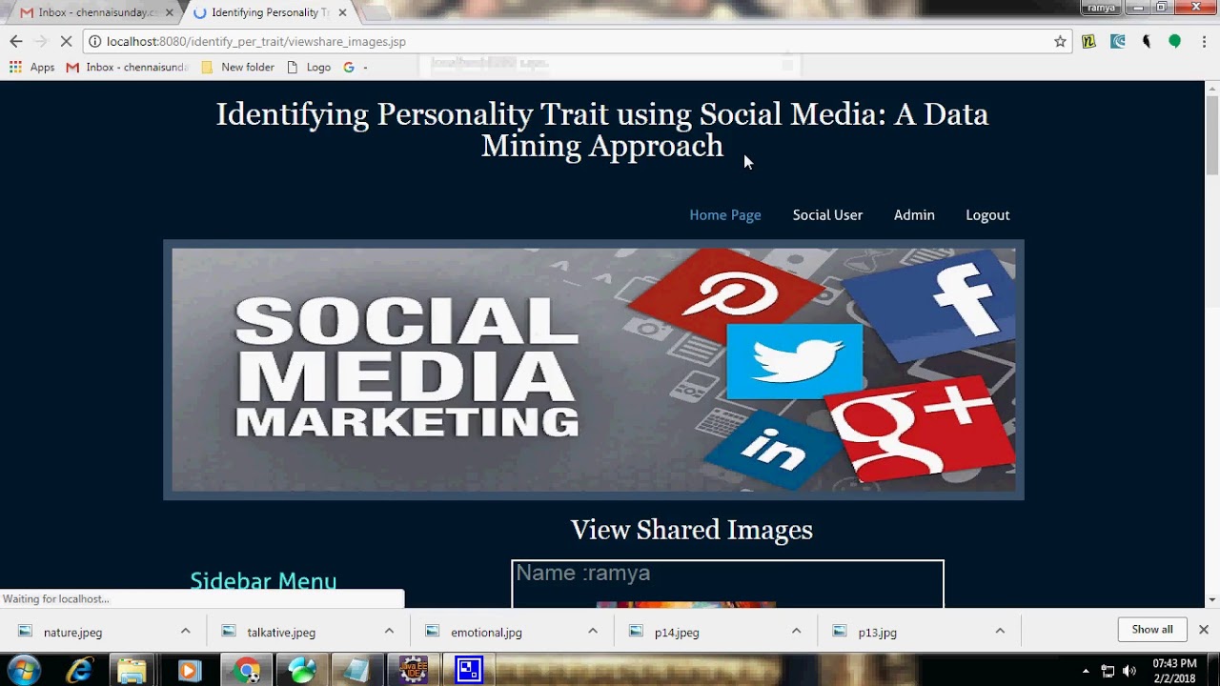This screenshot has width=1220, height=686.
Task: Stop the page from loading
Action: (66, 41)
